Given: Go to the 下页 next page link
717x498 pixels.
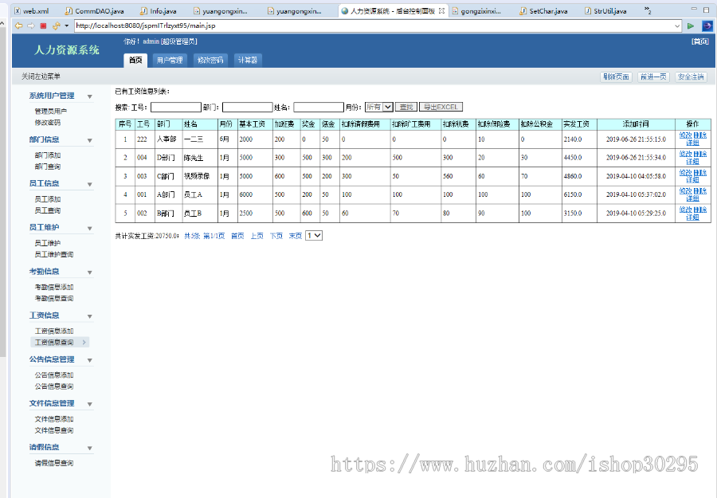Looking at the screenshot, I should tap(276, 236).
